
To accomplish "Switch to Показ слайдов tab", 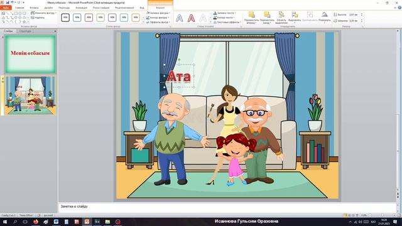I will pyautogui.click(x=101, y=8).
